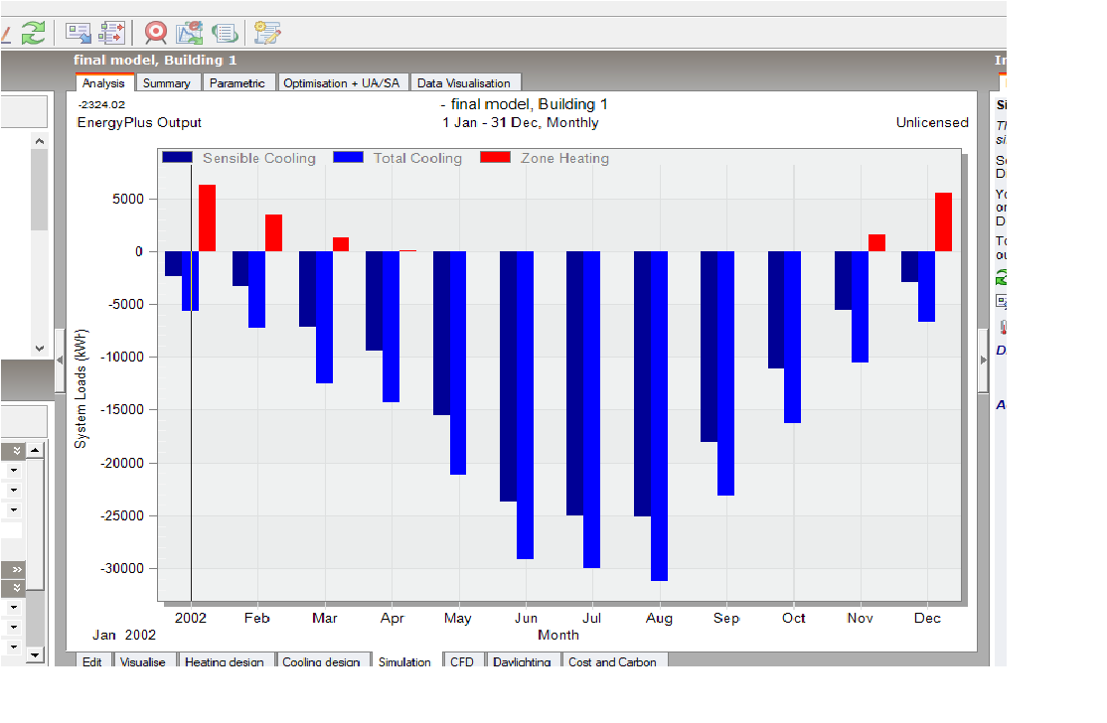Click the chart report export toolbar icon
This screenshot has height=723, width=1107.
189,33
